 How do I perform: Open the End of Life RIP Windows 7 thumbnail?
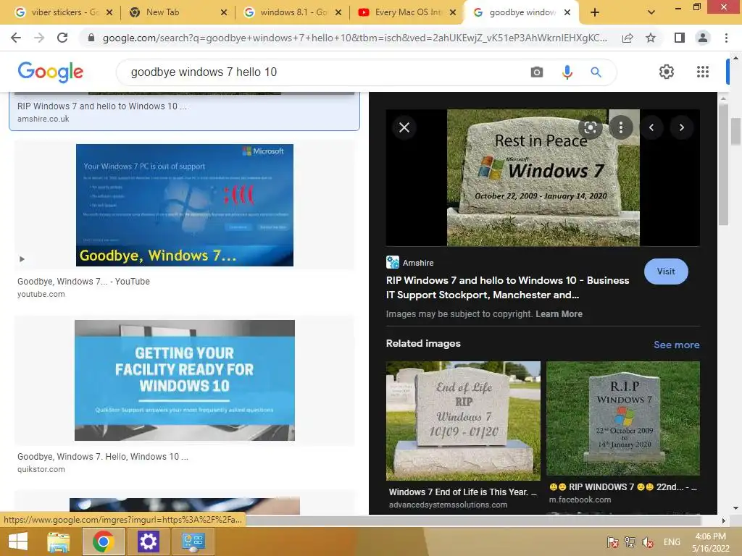coord(463,421)
